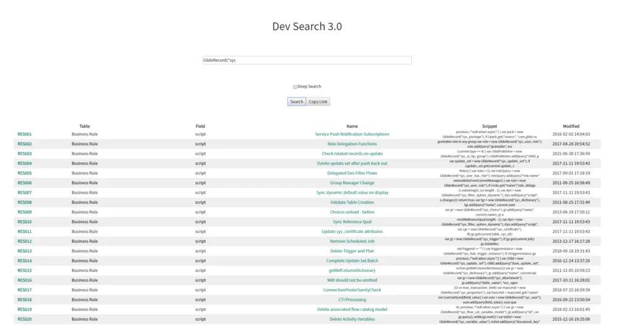The height and width of the screenshot is (325, 633).
Task: Click the Copy Link button
Action: click(318, 102)
